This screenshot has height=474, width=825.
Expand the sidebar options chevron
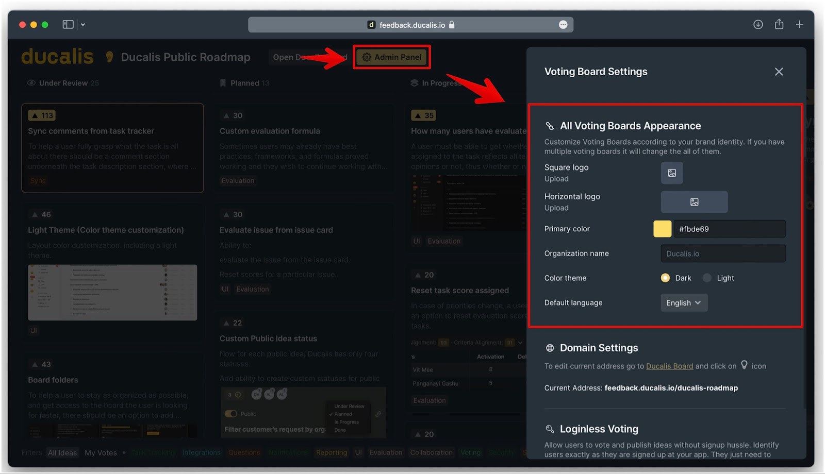(x=83, y=24)
